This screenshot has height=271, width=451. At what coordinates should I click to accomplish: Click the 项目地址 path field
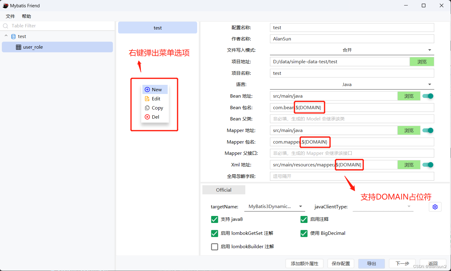click(x=340, y=62)
